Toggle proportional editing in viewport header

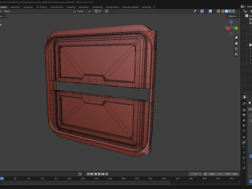[x=107, y=11]
